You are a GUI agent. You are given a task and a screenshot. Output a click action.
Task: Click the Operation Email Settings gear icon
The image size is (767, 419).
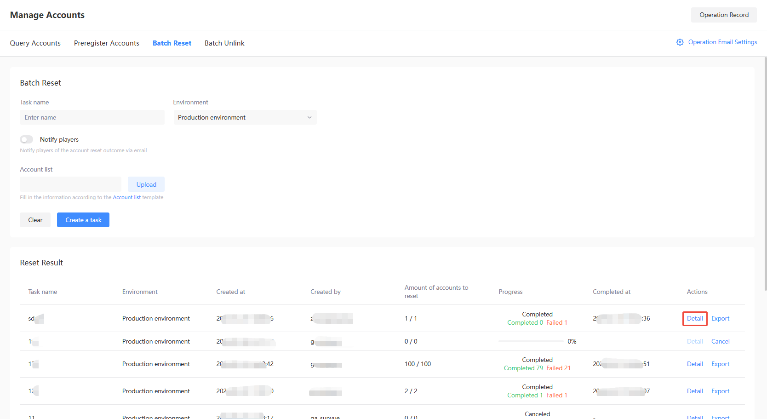680,42
